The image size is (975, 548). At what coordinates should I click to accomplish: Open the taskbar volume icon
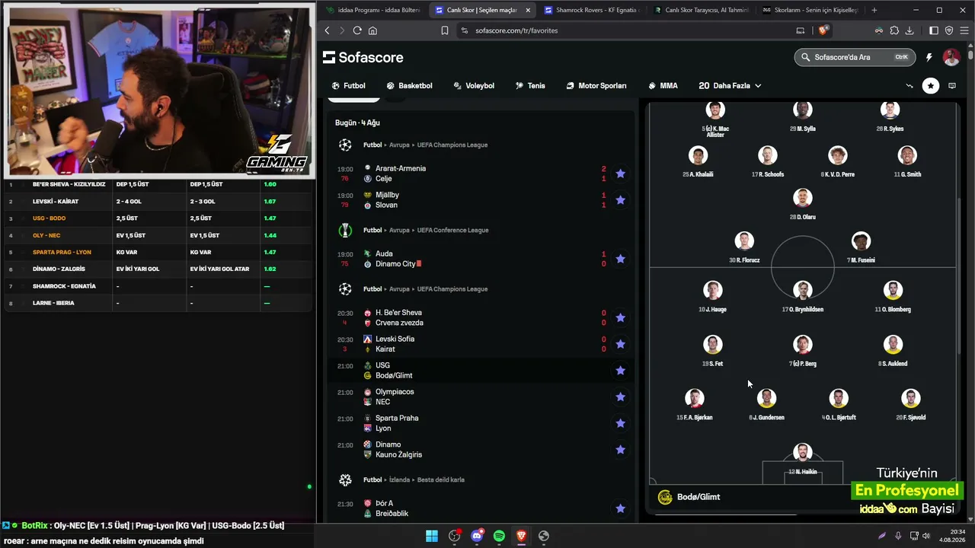point(926,536)
